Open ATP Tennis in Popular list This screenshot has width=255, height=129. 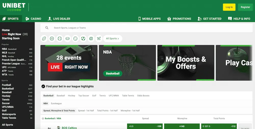(x=17, y=71)
